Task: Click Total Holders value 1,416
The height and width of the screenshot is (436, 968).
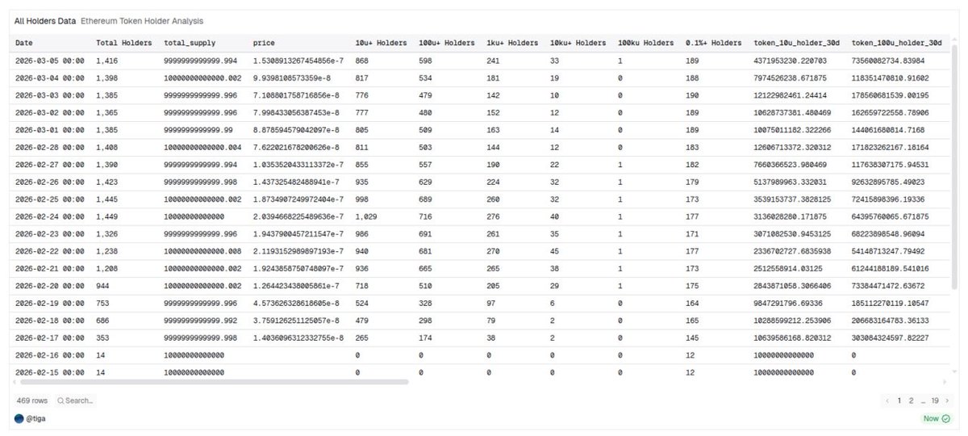Action: [106, 60]
